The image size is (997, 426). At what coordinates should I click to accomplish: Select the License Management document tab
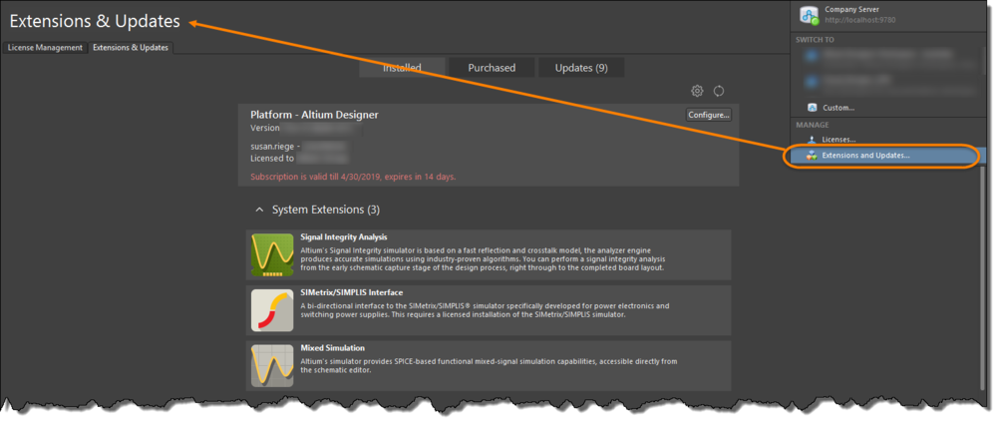[x=45, y=47]
